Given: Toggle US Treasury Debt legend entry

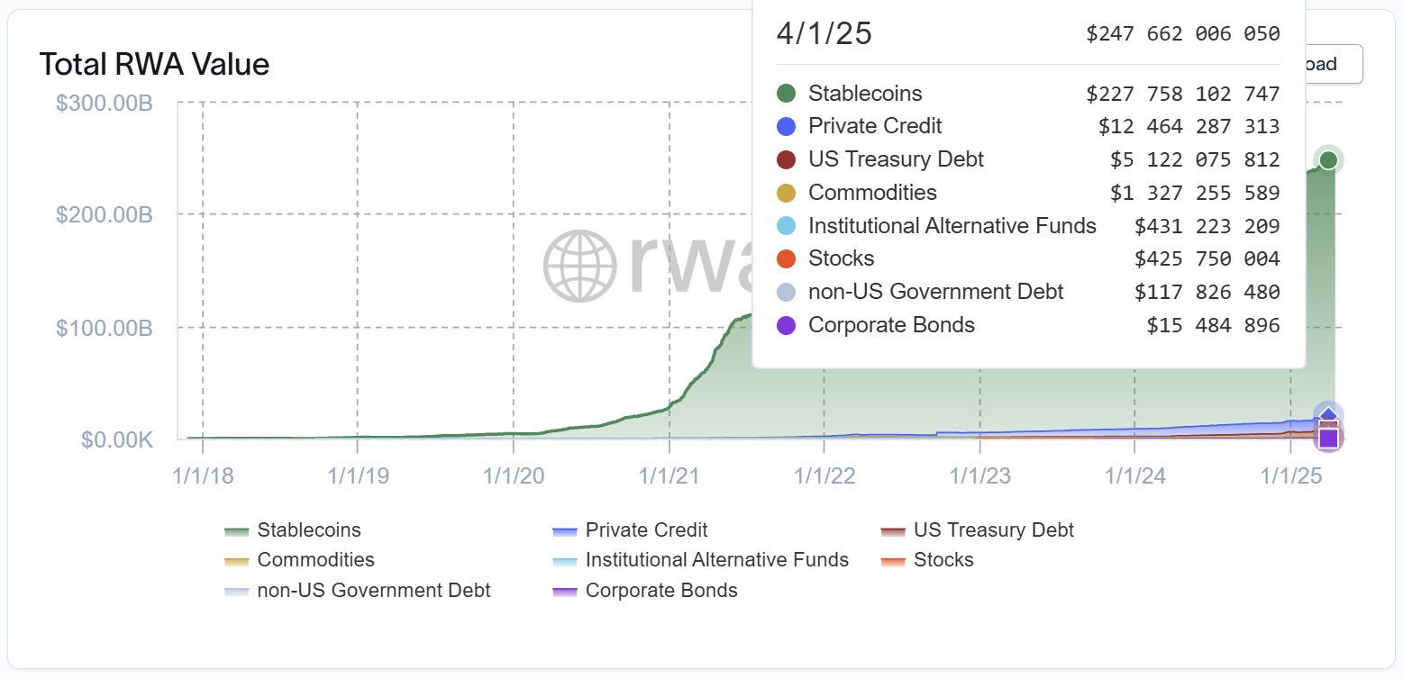Looking at the screenshot, I should click(x=977, y=530).
